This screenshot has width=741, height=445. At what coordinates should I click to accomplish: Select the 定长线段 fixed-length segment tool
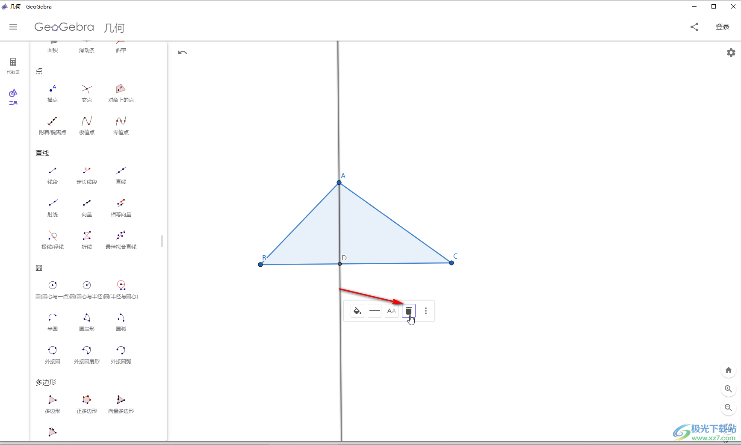click(87, 175)
